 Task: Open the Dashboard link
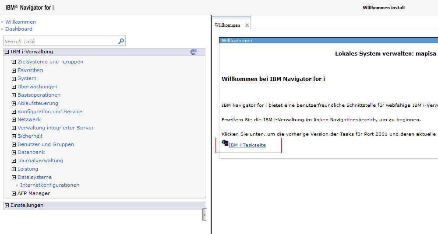tap(19, 29)
